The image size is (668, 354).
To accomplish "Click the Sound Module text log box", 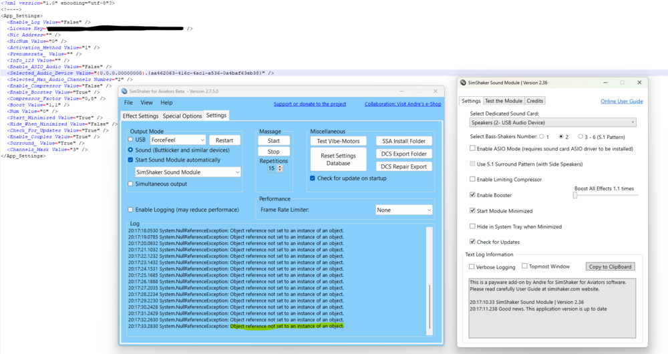I will [x=552, y=308].
